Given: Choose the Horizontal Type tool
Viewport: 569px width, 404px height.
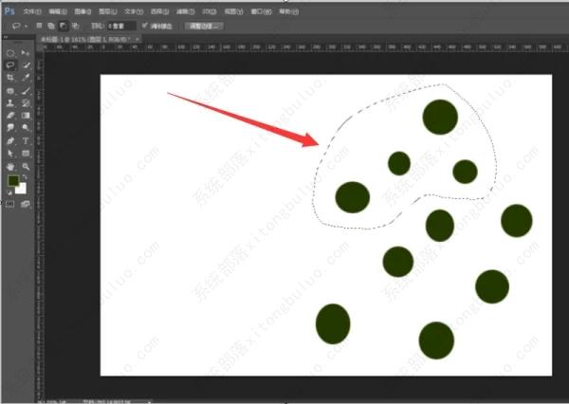Looking at the screenshot, I should tap(26, 139).
